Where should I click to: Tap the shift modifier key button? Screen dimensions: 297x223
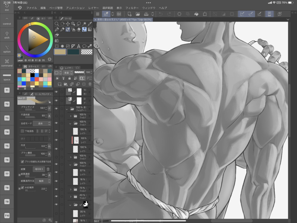pyautogui.click(x=7, y=35)
